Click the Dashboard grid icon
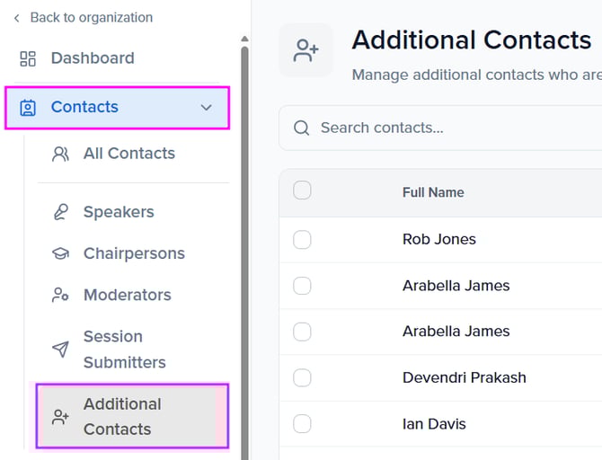The image size is (602, 460). 28,58
